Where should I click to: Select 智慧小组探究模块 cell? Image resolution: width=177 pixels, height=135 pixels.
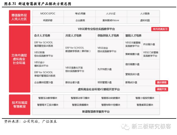(x=143, y=98)
